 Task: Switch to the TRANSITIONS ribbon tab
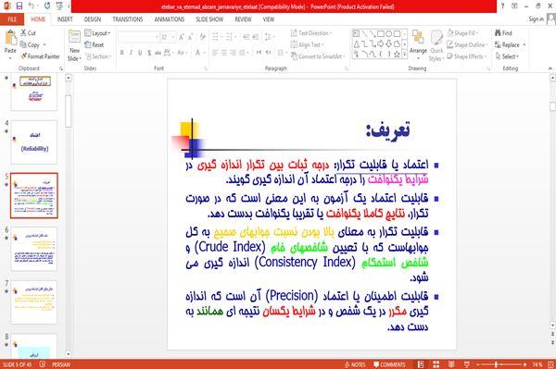pyautogui.click(x=128, y=19)
